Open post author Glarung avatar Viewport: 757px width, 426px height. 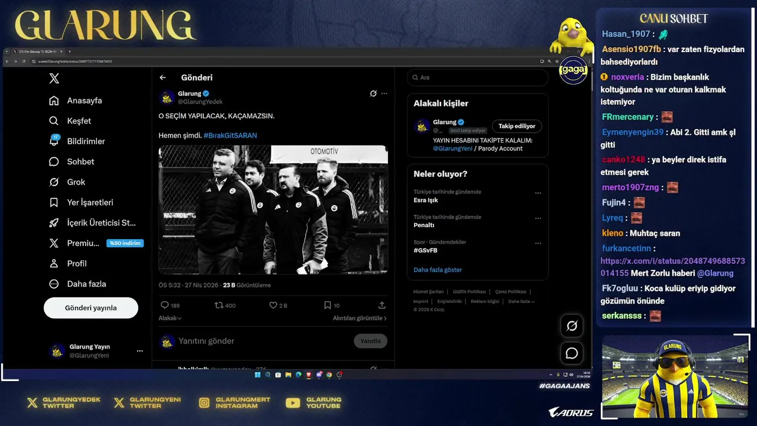(167, 98)
